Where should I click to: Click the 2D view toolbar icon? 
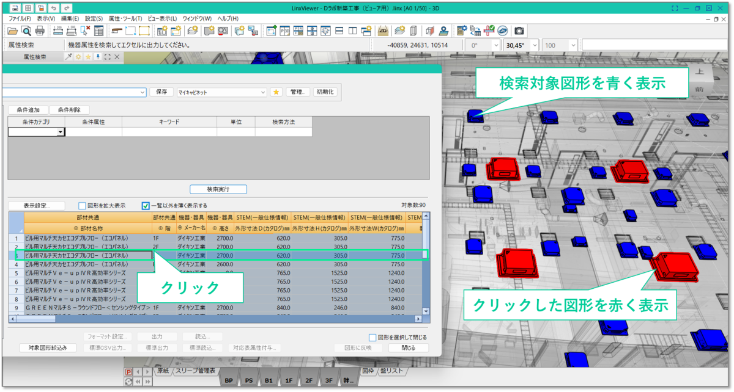(x=384, y=31)
